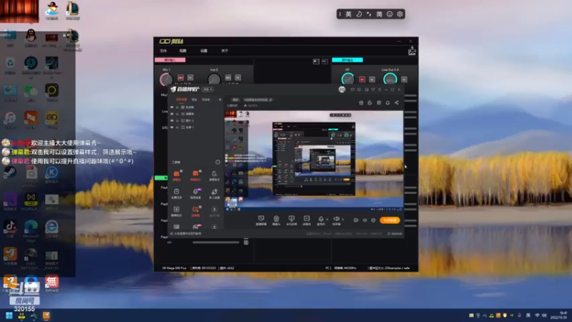Click the preview eye icon near start button
Viewport: 572px width, 322px height.
point(365,220)
